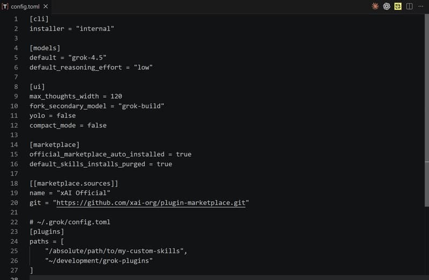Launch the yellow Kilo Code icon

pyautogui.click(x=398, y=6)
